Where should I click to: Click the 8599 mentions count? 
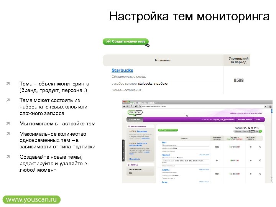pyautogui.click(x=239, y=80)
